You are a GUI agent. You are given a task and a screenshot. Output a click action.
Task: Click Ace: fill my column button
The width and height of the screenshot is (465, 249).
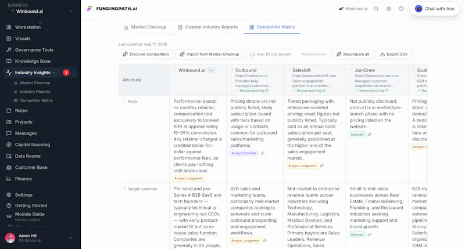(x=270, y=54)
